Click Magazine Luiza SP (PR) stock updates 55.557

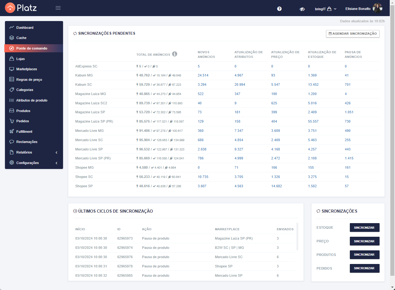click(313, 121)
